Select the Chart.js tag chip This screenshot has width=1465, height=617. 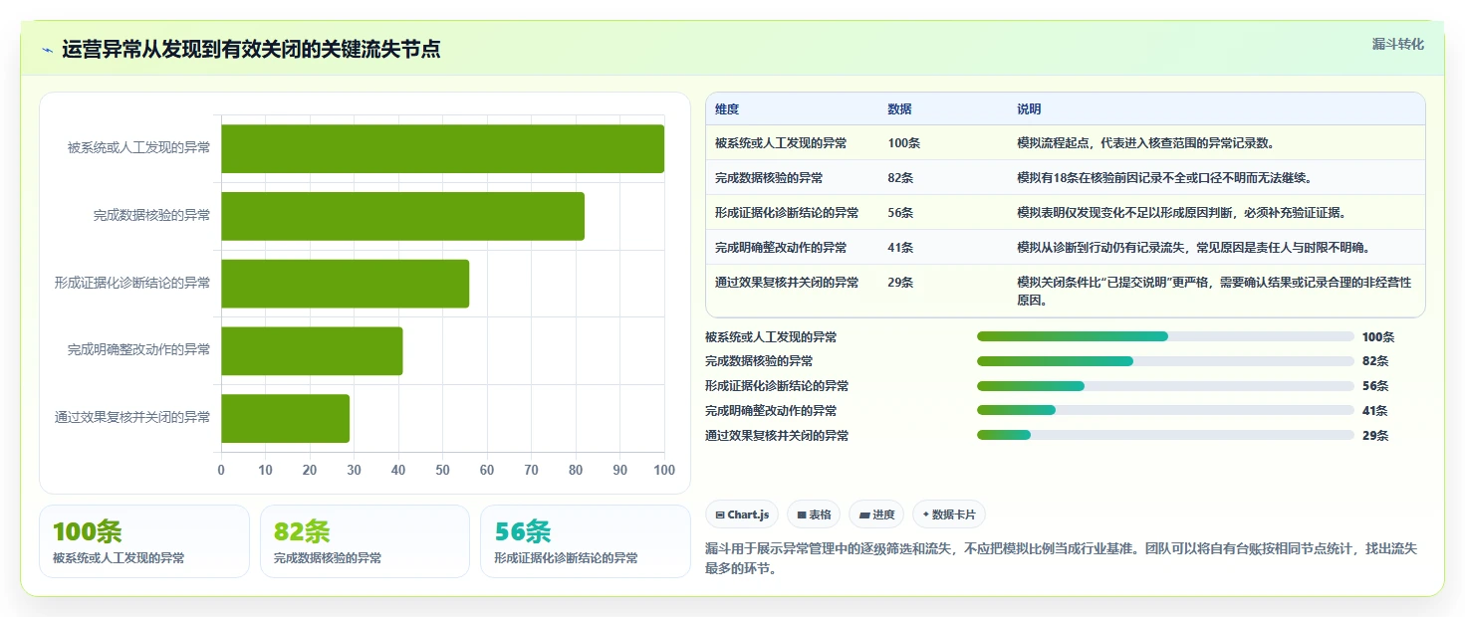point(742,514)
